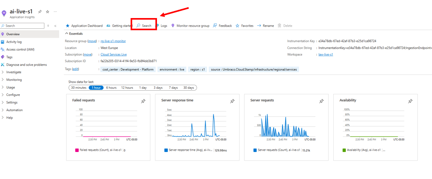Expand the Investigate menu section
432x179 pixels.
14,72
